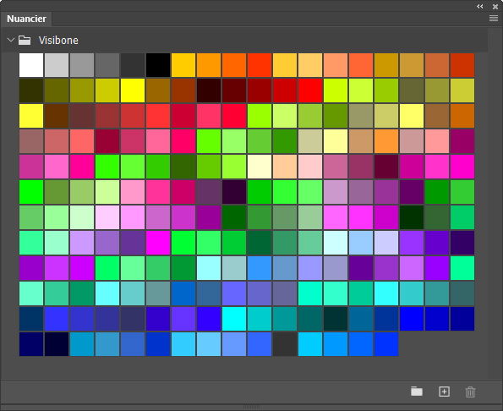Click the delete swatch trash icon
This screenshot has width=503, height=411.
[x=470, y=392]
